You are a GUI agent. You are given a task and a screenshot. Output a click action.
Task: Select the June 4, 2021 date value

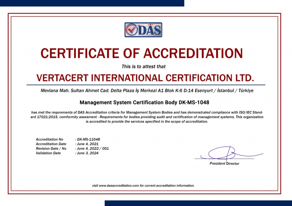click(88, 144)
